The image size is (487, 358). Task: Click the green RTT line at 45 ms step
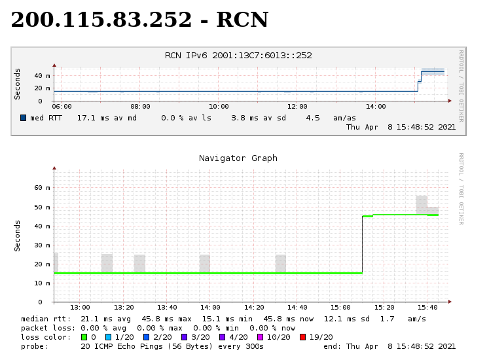coord(399,215)
